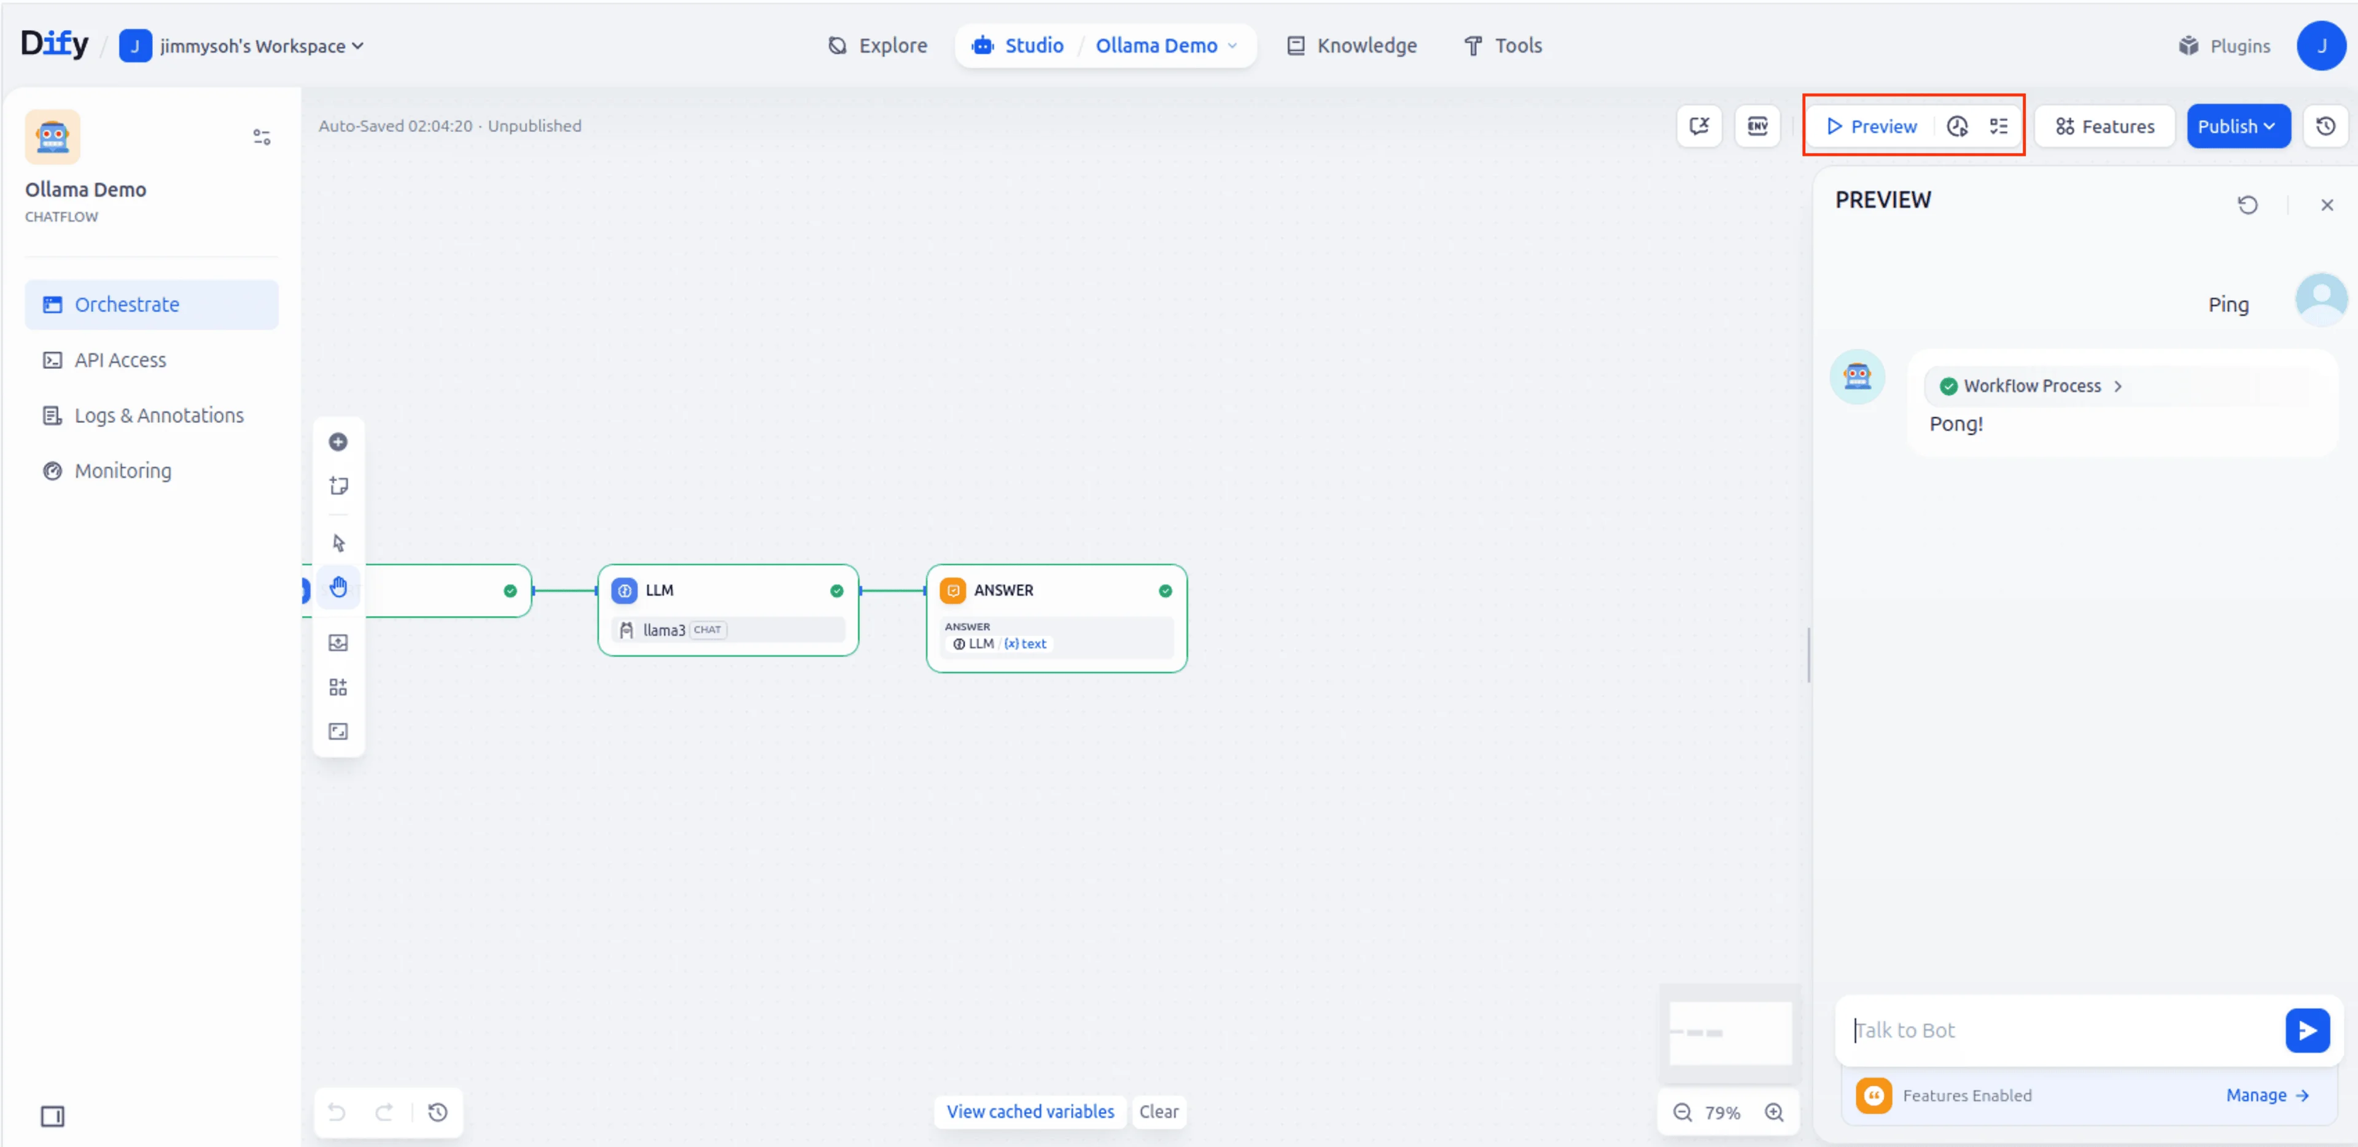
Task: Click the add block plus icon
Action: click(x=338, y=442)
